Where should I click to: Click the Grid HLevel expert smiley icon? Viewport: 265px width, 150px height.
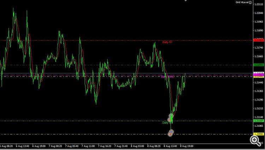(250, 2)
